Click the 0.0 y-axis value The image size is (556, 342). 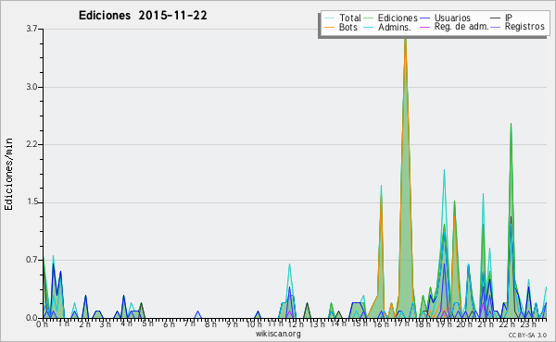[32, 318]
